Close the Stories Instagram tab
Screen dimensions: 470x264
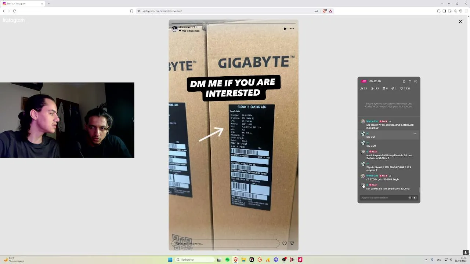(x=42, y=4)
